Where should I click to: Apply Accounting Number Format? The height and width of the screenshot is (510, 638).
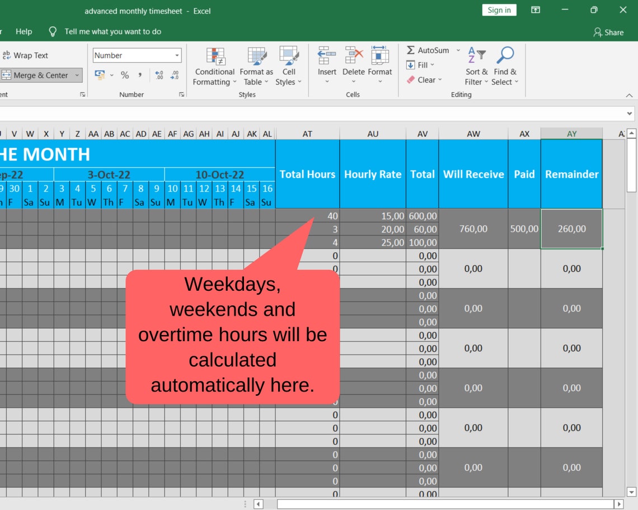pos(98,74)
